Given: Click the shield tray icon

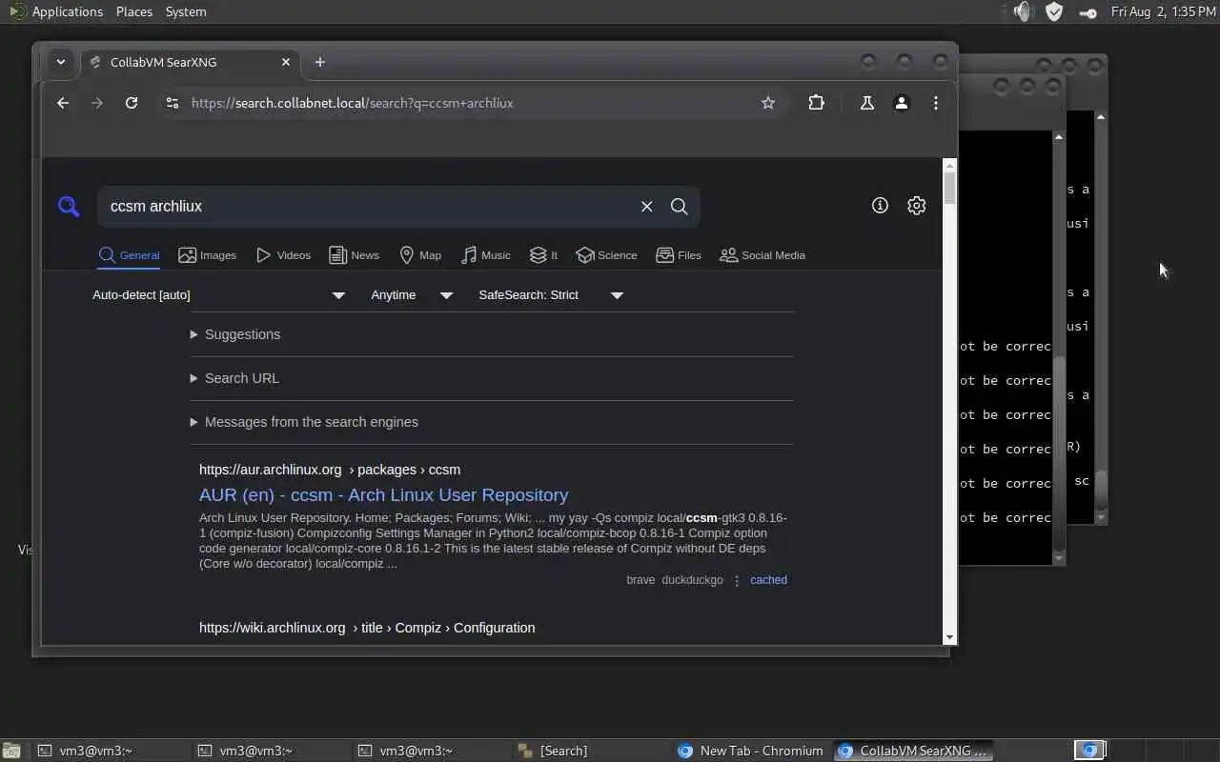Looking at the screenshot, I should click(1054, 11).
